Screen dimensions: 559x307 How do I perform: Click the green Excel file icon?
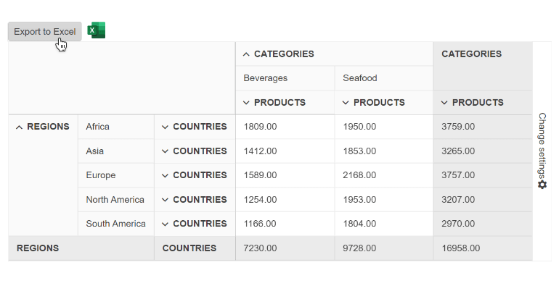click(97, 30)
